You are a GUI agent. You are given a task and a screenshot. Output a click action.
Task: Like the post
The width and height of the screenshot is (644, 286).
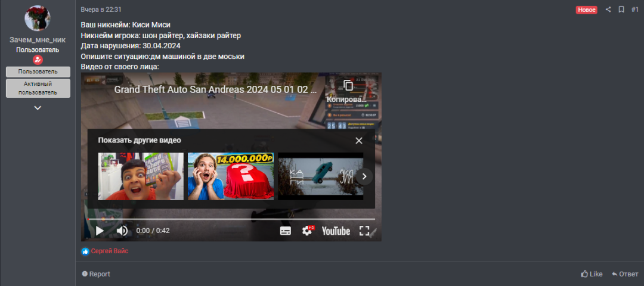pyautogui.click(x=592, y=274)
